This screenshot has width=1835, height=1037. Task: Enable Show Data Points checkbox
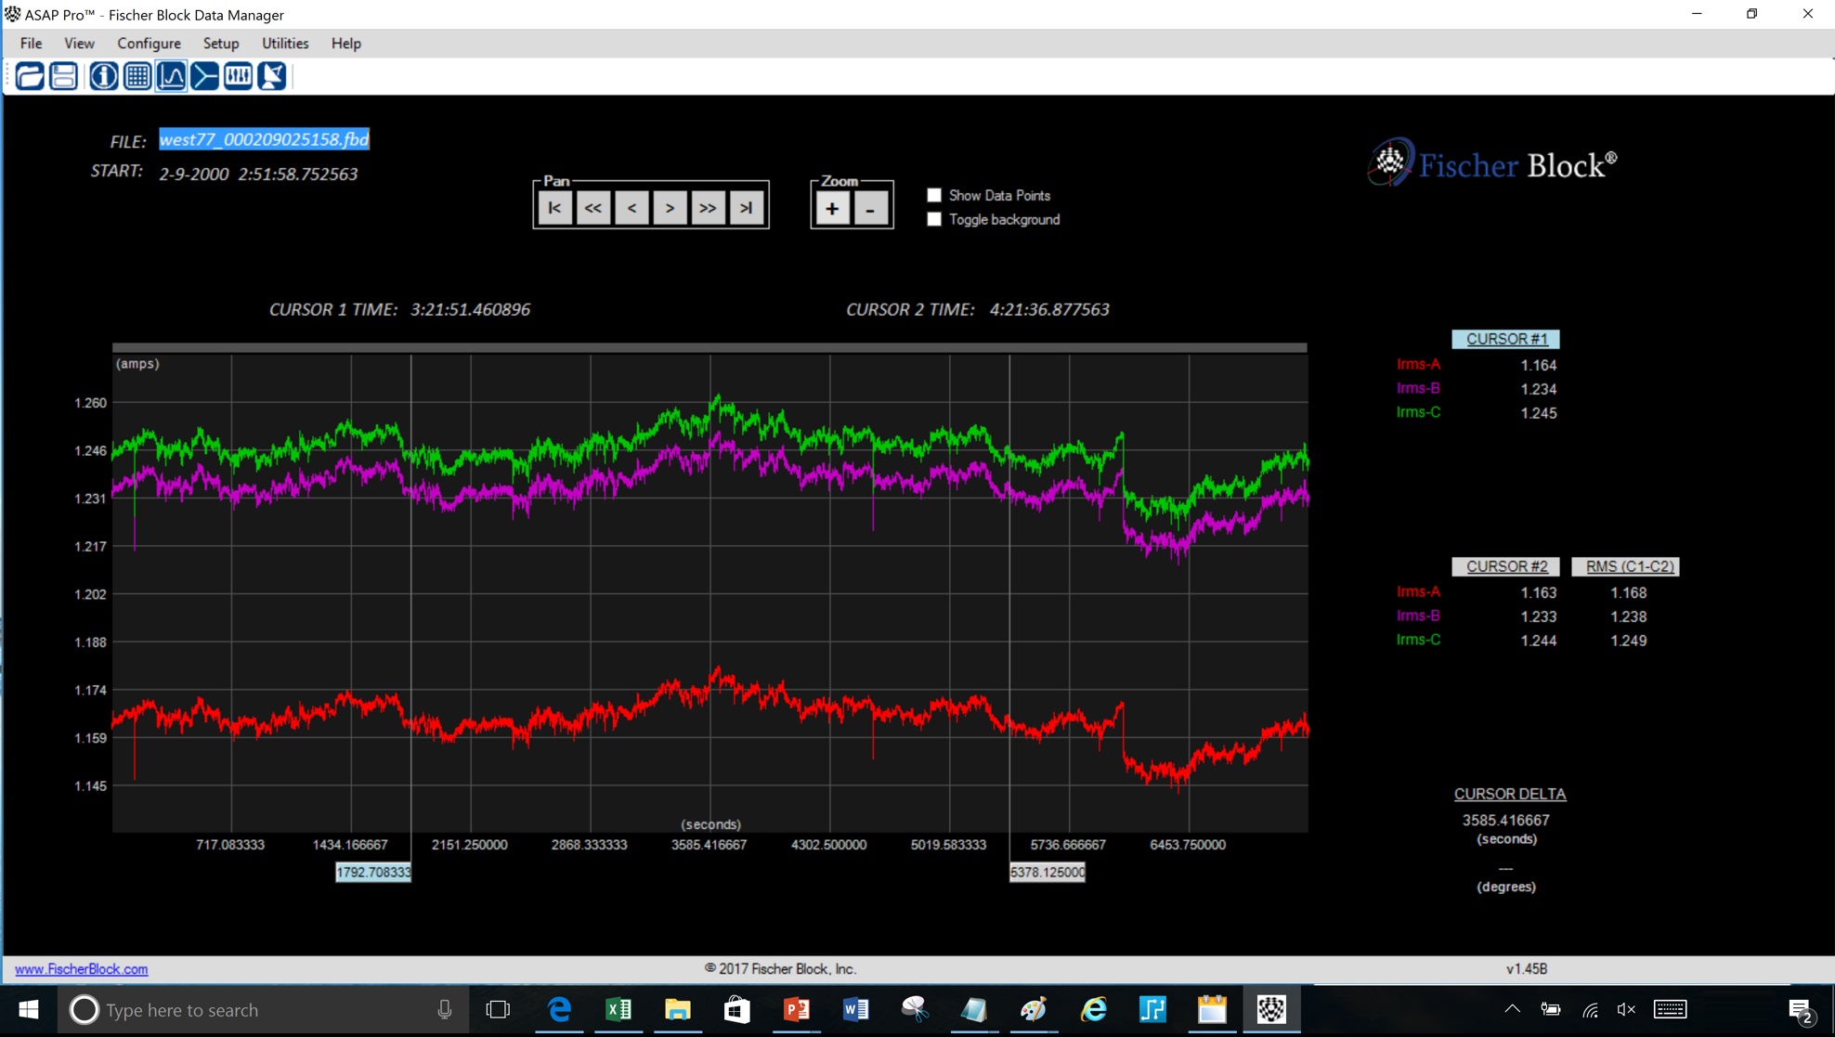[934, 195]
